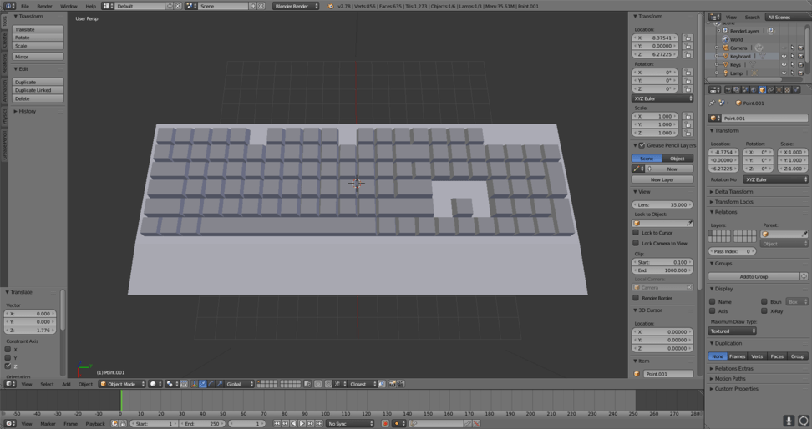Toggle visibility eye for Keyboard object
The image size is (812, 429).
[x=784, y=57]
